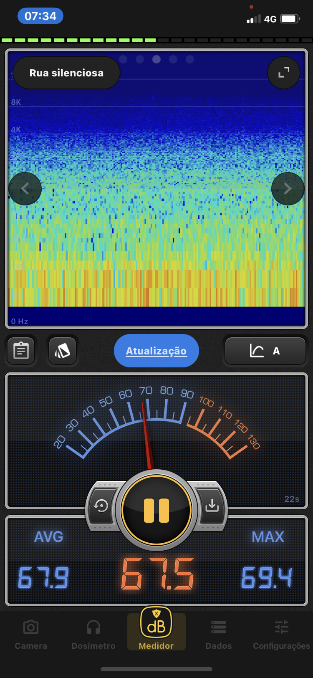Tap the Rua silenciosa label
Viewport: 313px width, 678px height.
pos(66,73)
